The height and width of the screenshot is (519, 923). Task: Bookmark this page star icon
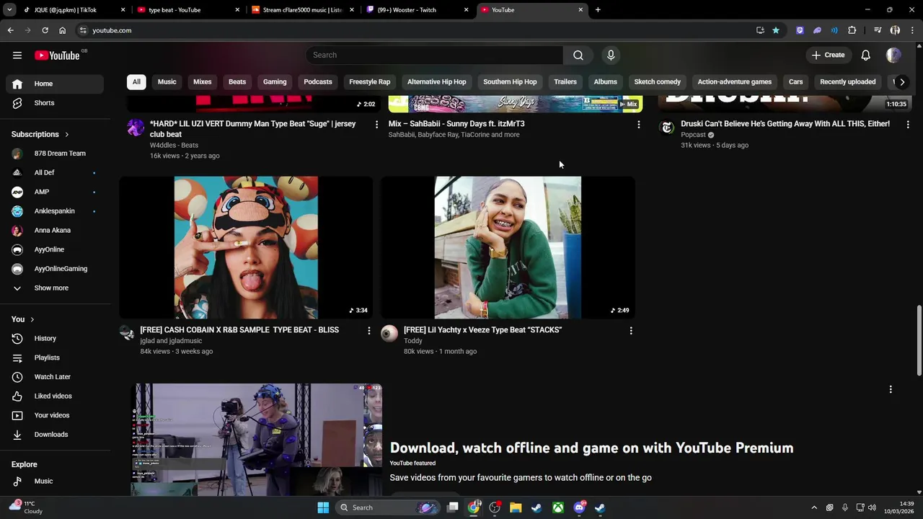pos(775,30)
